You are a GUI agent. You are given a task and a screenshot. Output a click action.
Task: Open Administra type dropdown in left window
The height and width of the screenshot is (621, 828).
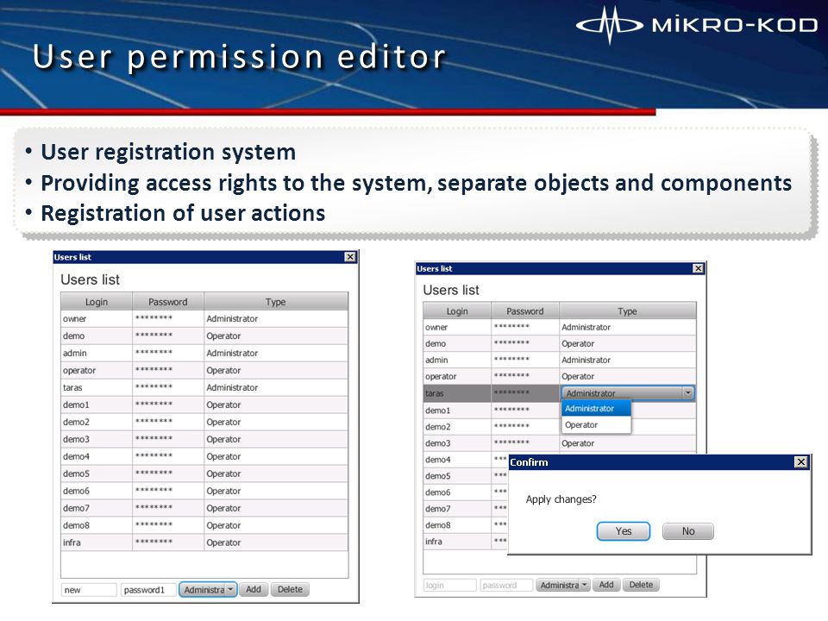208,590
